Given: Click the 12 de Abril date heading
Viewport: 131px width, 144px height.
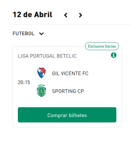Looking at the screenshot, I should (33, 15).
